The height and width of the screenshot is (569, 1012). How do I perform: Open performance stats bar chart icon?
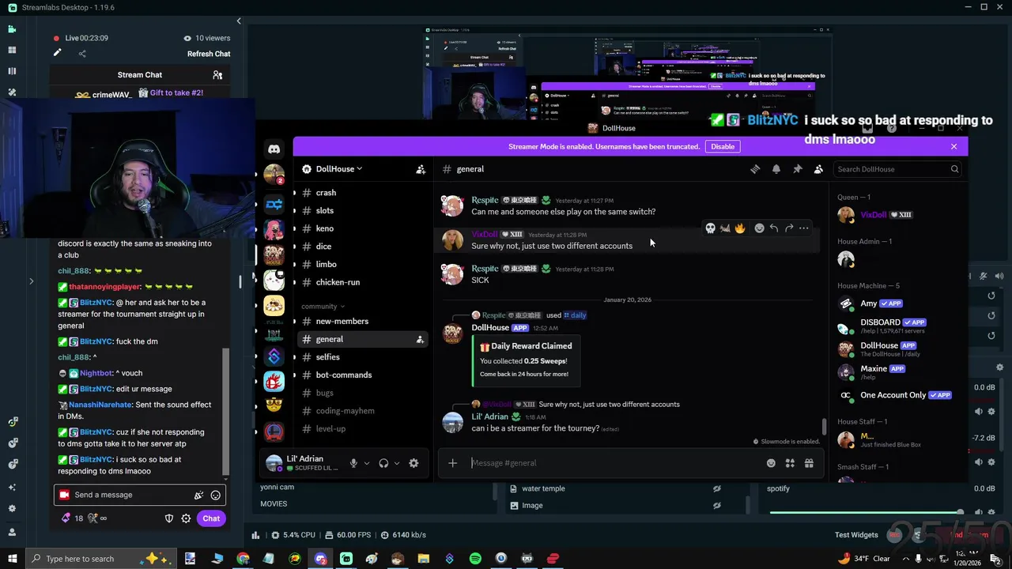pyautogui.click(x=255, y=535)
